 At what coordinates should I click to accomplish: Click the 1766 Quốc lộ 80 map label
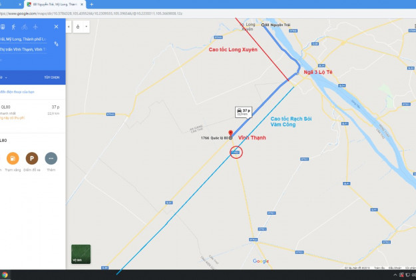214,138
